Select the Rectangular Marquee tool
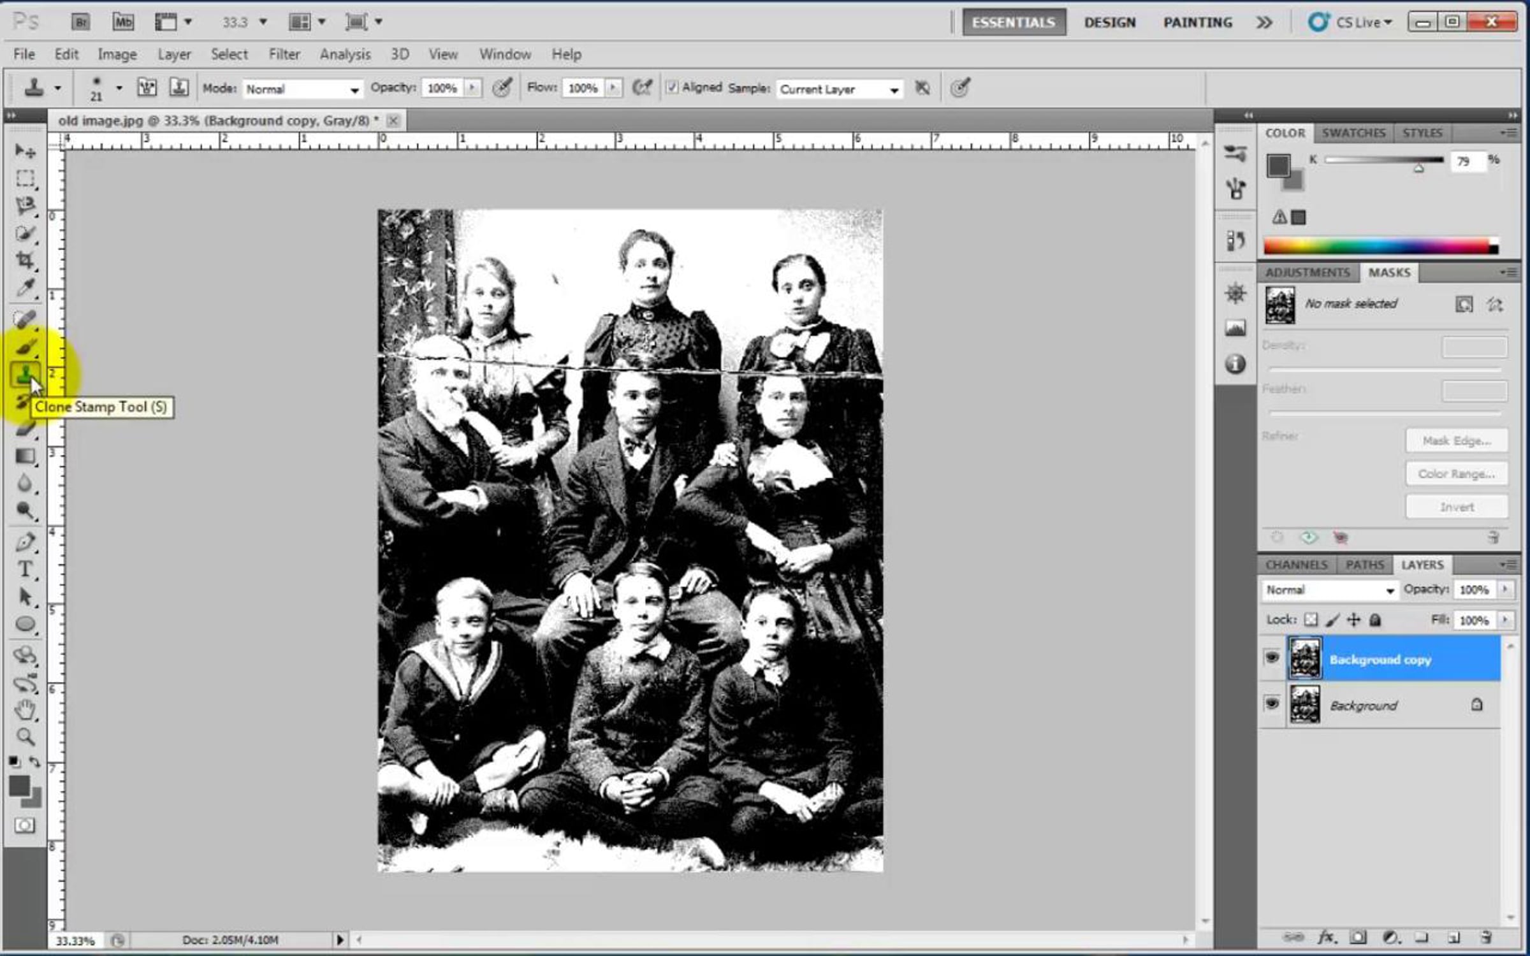1530x956 pixels. coord(25,178)
